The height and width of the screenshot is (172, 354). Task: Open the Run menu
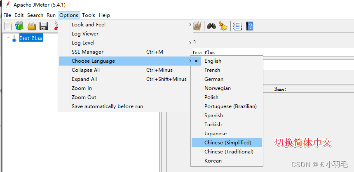click(51, 15)
